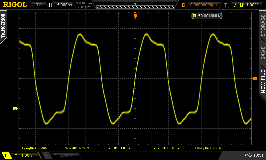Click the USB connection icon
266x160 pixels.
(248, 155)
